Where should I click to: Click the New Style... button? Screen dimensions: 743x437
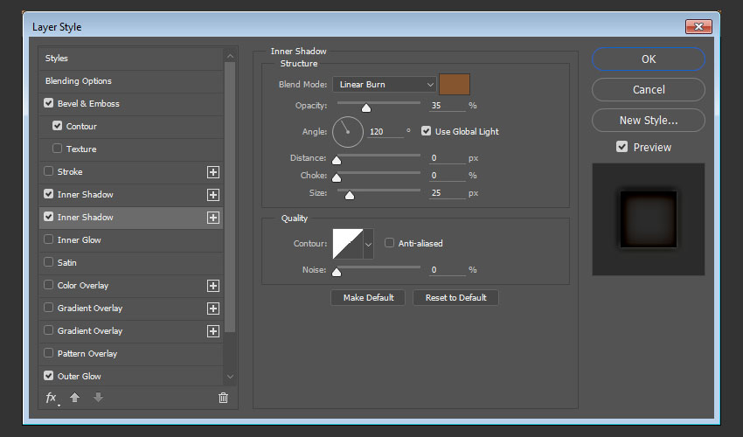[648, 121]
